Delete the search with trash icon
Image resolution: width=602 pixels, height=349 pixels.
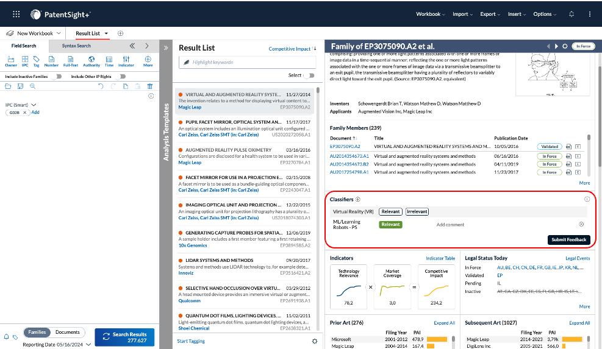click(x=150, y=86)
